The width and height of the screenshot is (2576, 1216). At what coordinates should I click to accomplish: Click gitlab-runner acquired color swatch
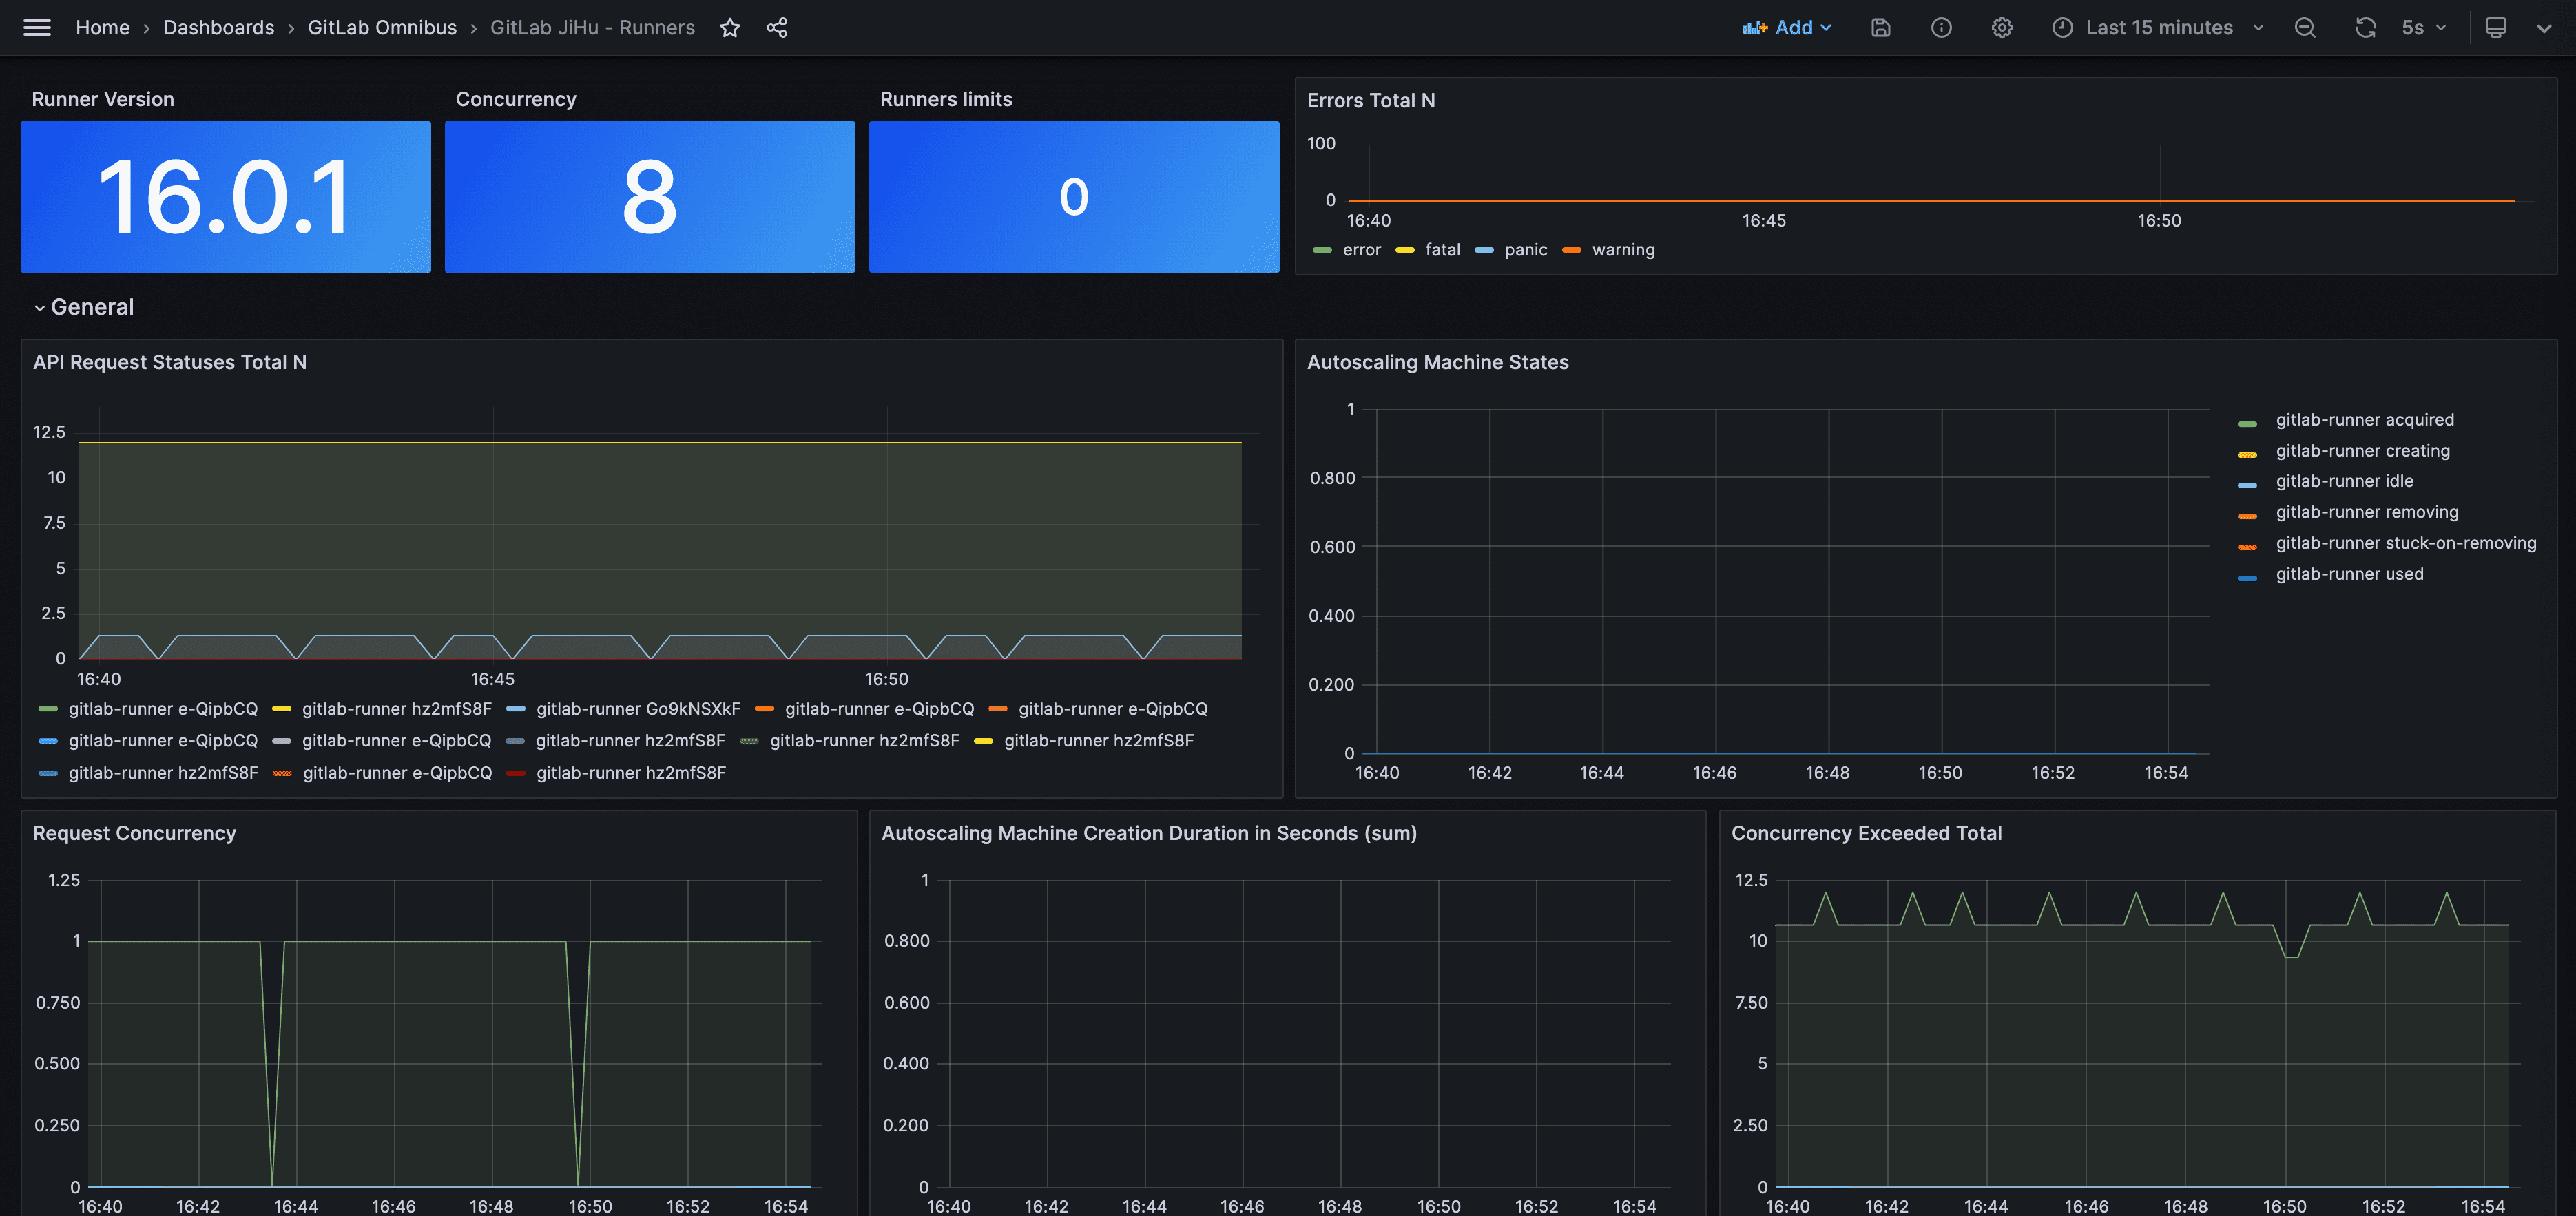coord(2247,423)
